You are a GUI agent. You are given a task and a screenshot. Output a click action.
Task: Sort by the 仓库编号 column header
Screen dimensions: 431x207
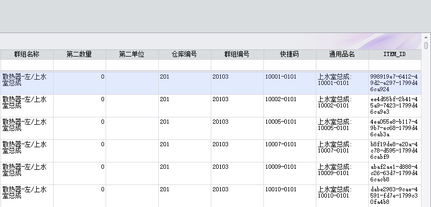tap(184, 55)
